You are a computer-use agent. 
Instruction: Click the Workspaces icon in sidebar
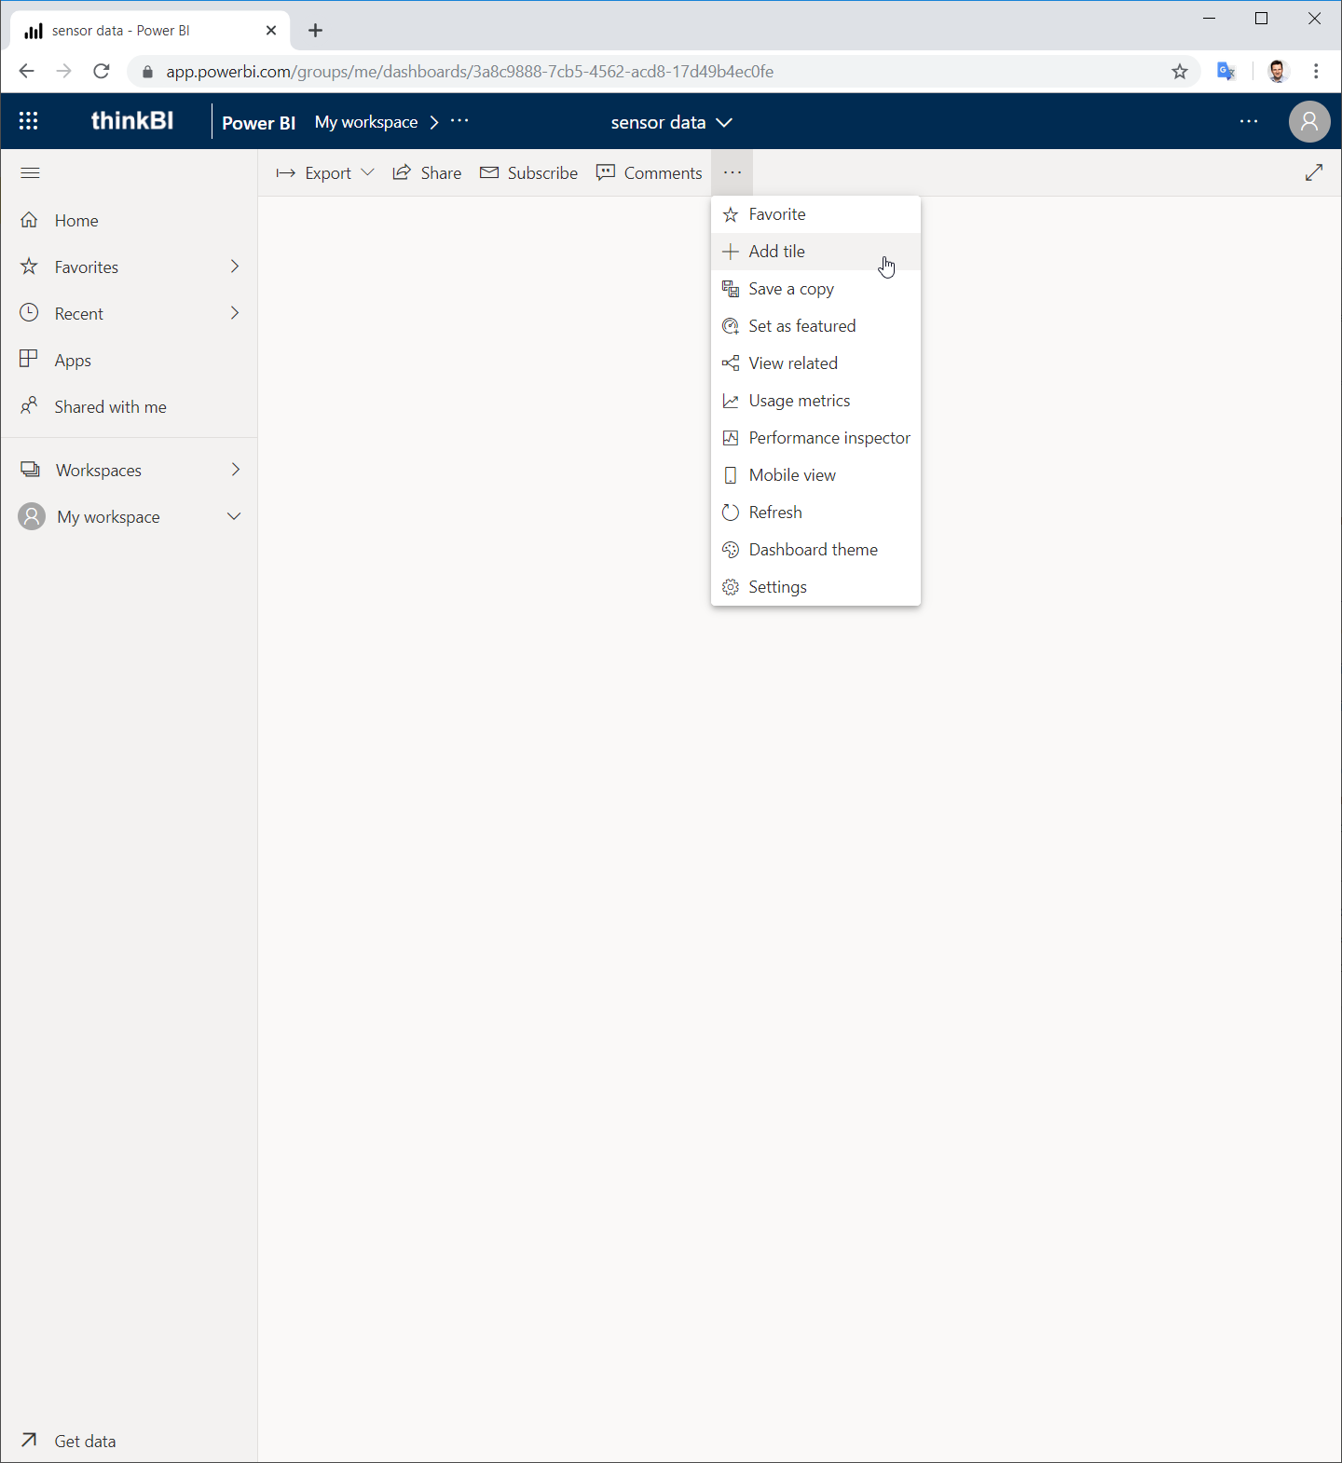click(x=31, y=470)
